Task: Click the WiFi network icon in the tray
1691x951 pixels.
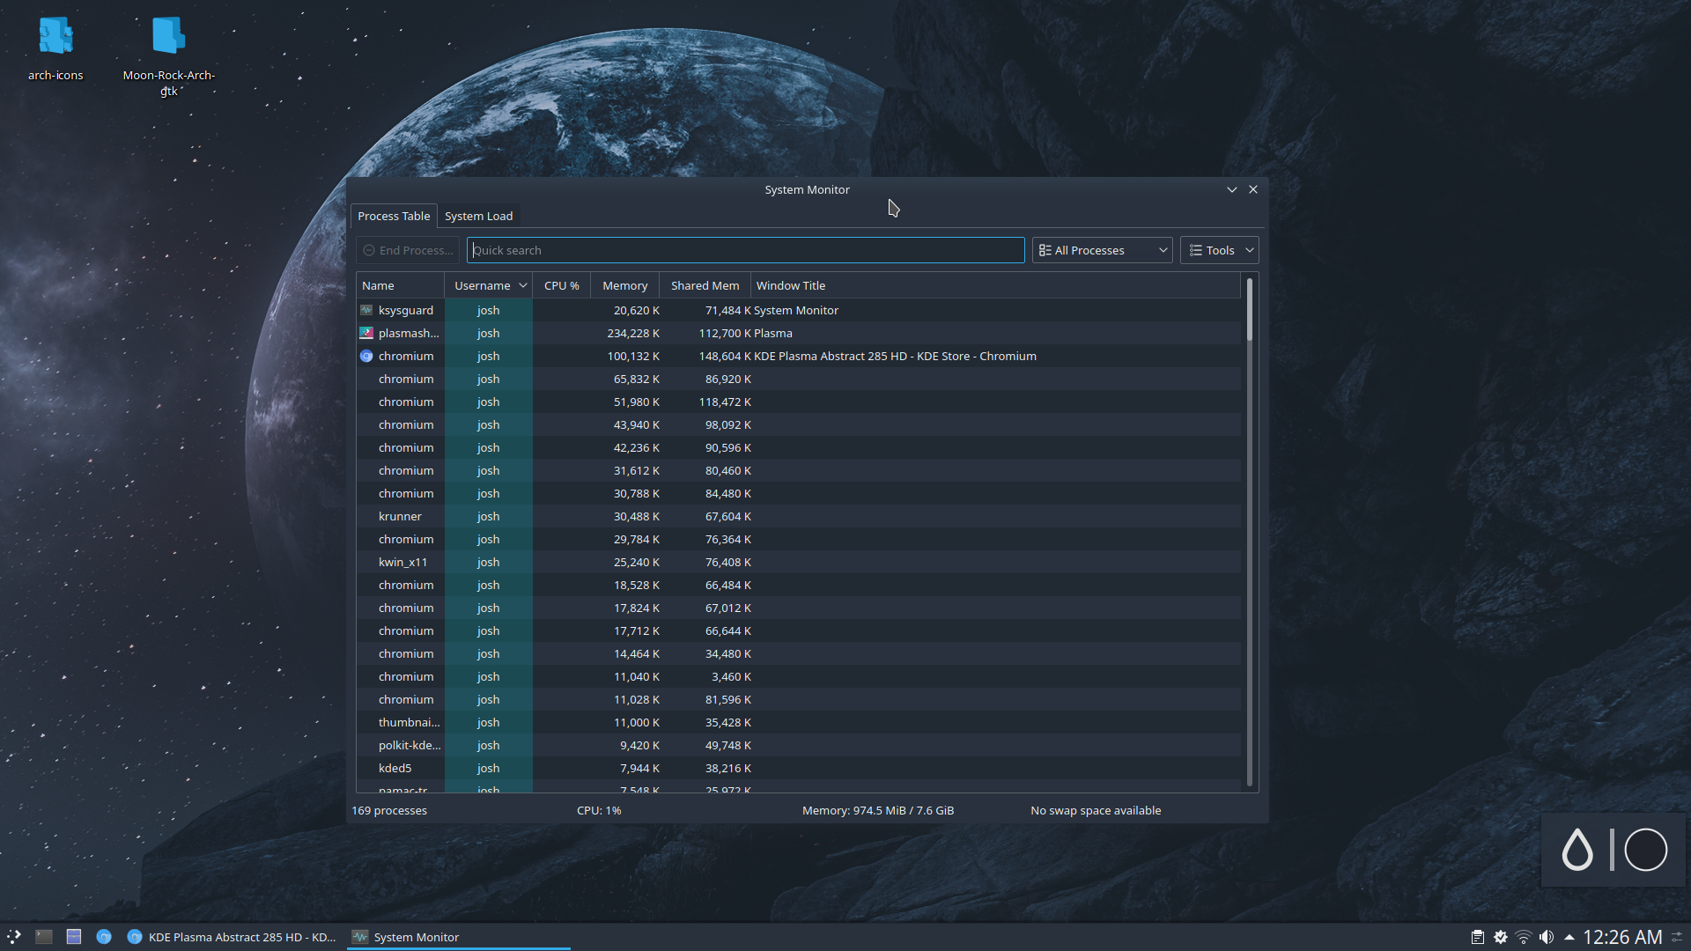Action: pos(1523,937)
